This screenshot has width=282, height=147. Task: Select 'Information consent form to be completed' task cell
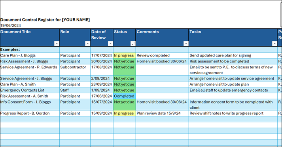[x=233, y=105]
